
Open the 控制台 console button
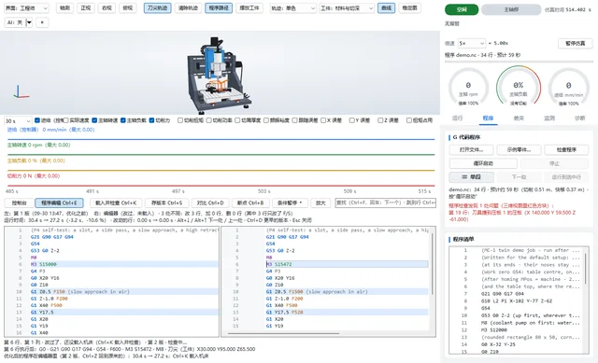pos(19,203)
